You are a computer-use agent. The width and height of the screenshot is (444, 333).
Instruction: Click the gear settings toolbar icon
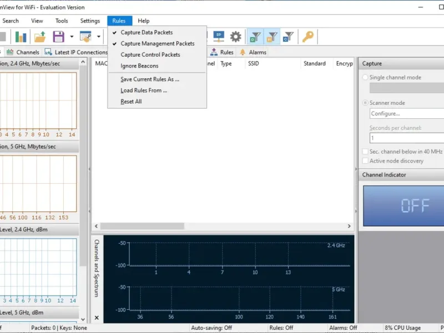point(236,37)
